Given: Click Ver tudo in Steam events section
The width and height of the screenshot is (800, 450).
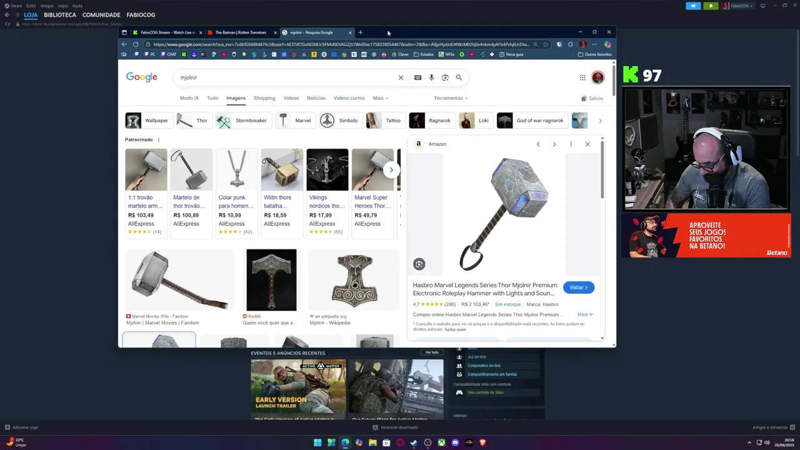Looking at the screenshot, I should [x=432, y=352].
